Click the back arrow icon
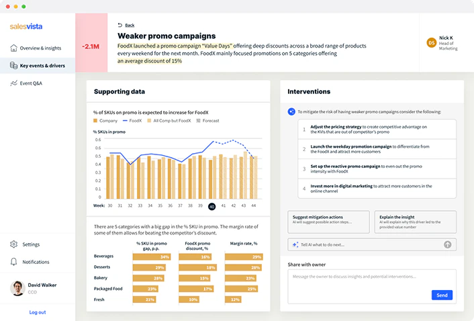Screen dimensions: 474x321 tap(120, 25)
